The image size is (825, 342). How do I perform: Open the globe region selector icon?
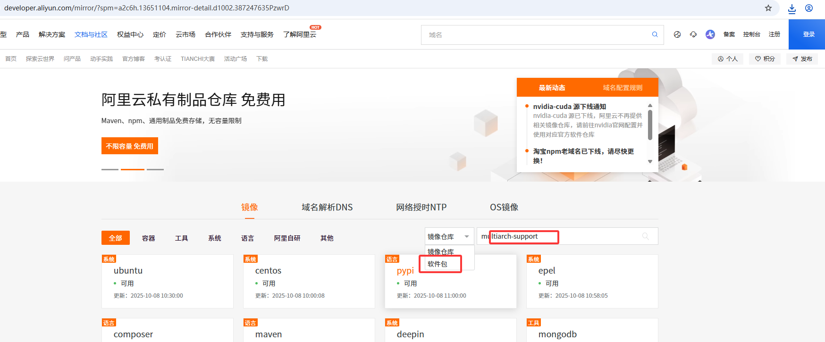pos(677,34)
